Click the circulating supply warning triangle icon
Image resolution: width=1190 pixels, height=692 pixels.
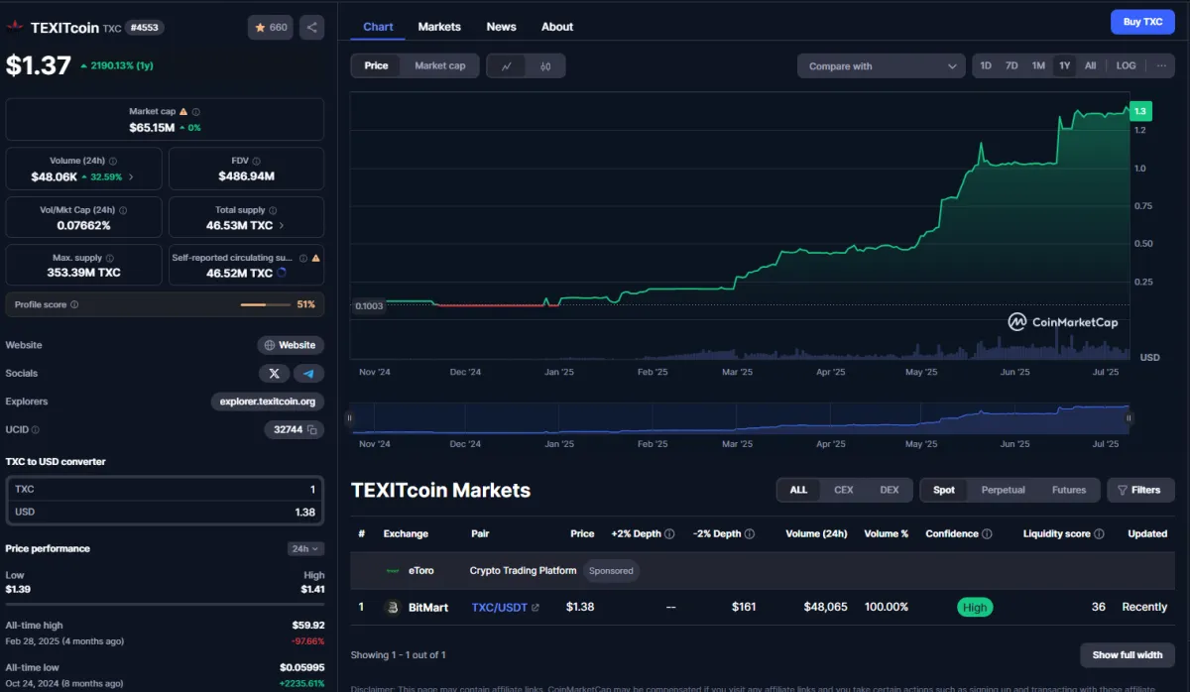[316, 259]
